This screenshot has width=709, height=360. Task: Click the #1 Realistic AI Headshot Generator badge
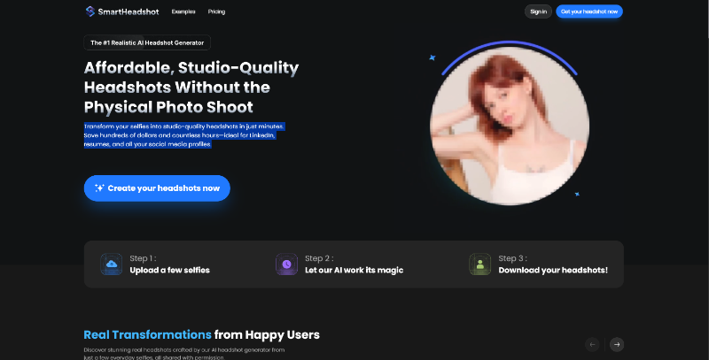click(147, 42)
